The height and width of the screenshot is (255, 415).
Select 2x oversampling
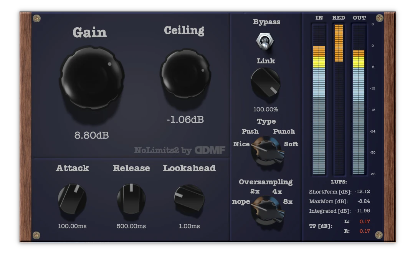tap(255, 192)
